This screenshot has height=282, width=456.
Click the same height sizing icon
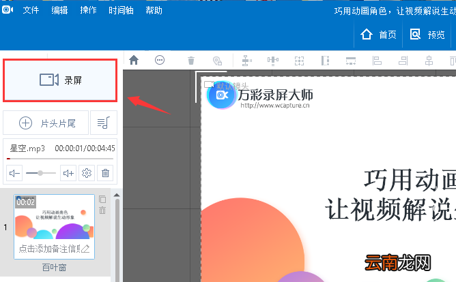tap(325, 61)
